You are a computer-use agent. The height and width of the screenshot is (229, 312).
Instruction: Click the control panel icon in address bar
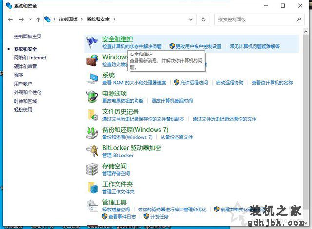[47, 19]
